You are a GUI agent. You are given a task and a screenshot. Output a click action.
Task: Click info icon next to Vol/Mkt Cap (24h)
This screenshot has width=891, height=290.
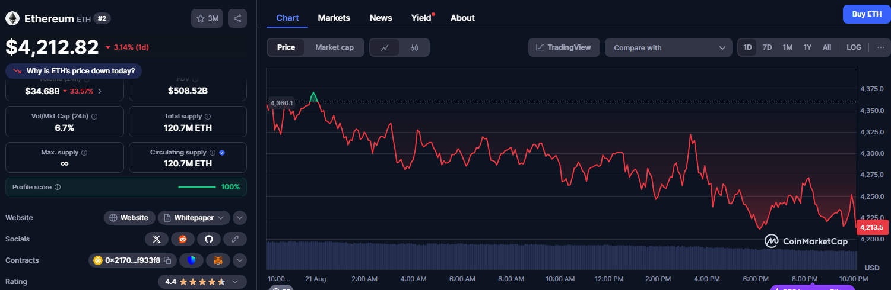click(95, 117)
